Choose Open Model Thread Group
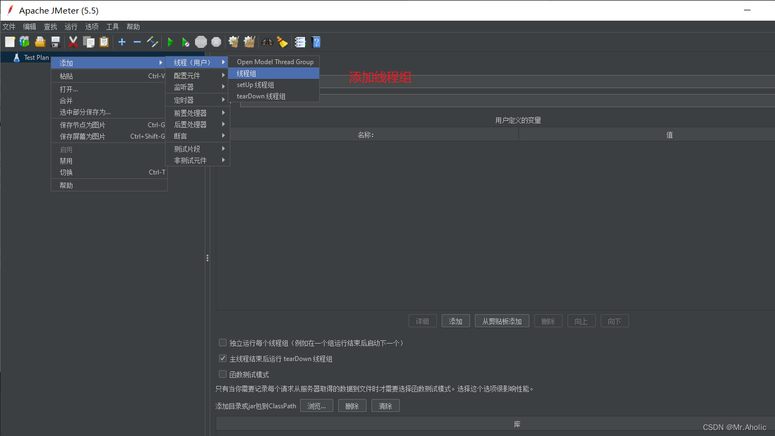 pyautogui.click(x=273, y=62)
